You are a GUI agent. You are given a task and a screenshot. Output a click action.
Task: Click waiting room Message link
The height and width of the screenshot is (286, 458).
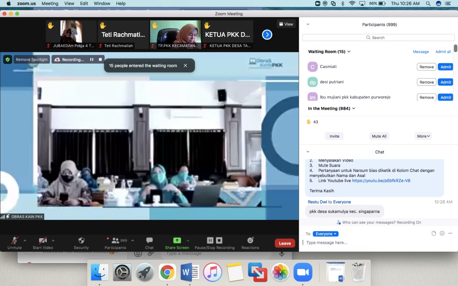pos(421,51)
